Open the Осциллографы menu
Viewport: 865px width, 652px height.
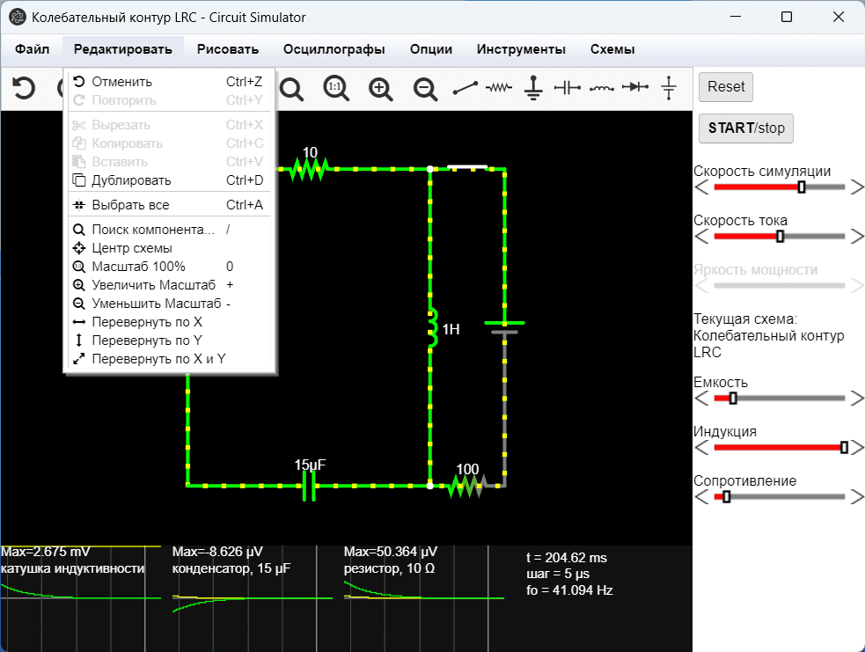click(334, 49)
